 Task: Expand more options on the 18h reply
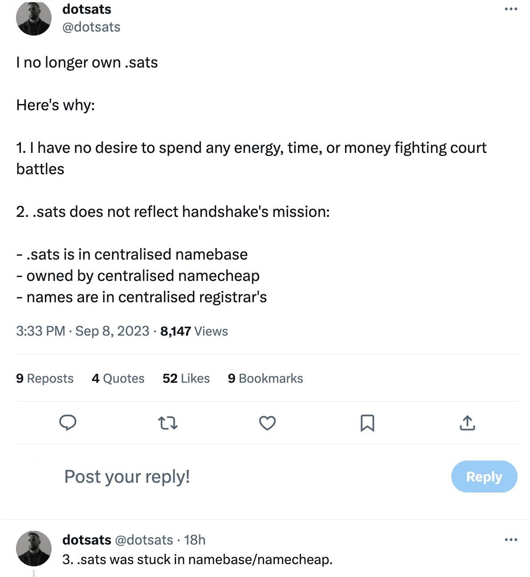point(511,540)
